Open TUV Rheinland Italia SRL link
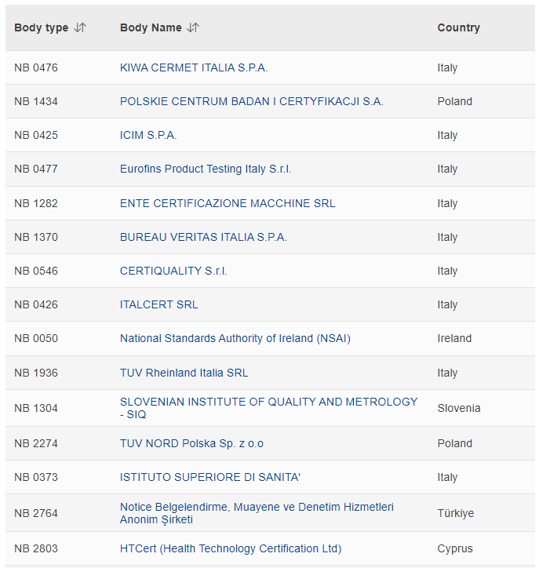539x568 pixels. (184, 373)
